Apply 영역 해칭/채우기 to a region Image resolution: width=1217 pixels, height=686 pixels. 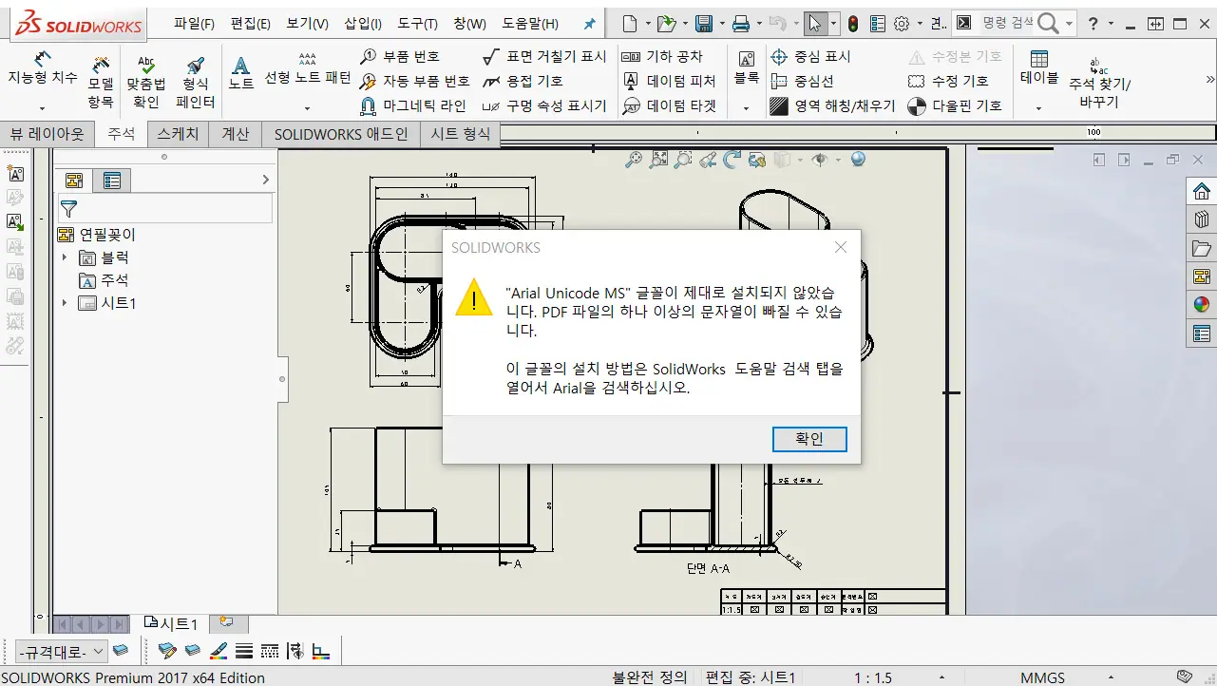[x=832, y=105]
